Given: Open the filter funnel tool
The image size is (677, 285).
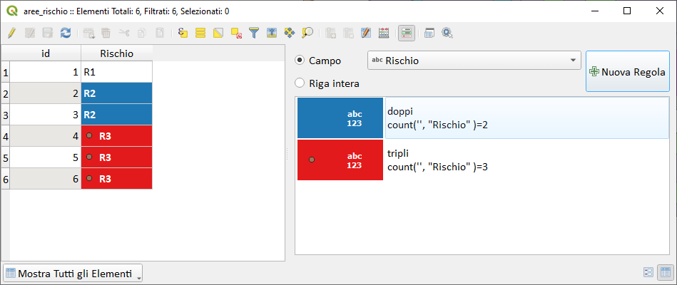Looking at the screenshot, I should tap(253, 33).
